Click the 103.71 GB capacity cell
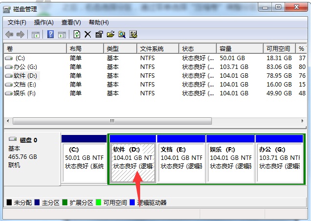This screenshot has height=221, width=311. coord(234,67)
